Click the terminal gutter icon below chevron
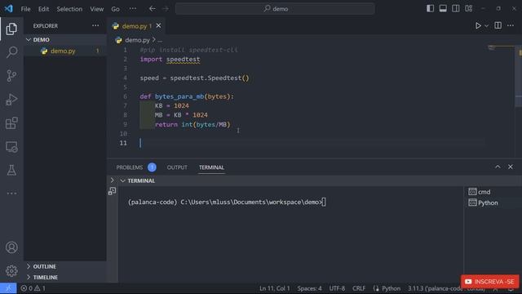Screen dimensions: 522x294 [x=113, y=191]
